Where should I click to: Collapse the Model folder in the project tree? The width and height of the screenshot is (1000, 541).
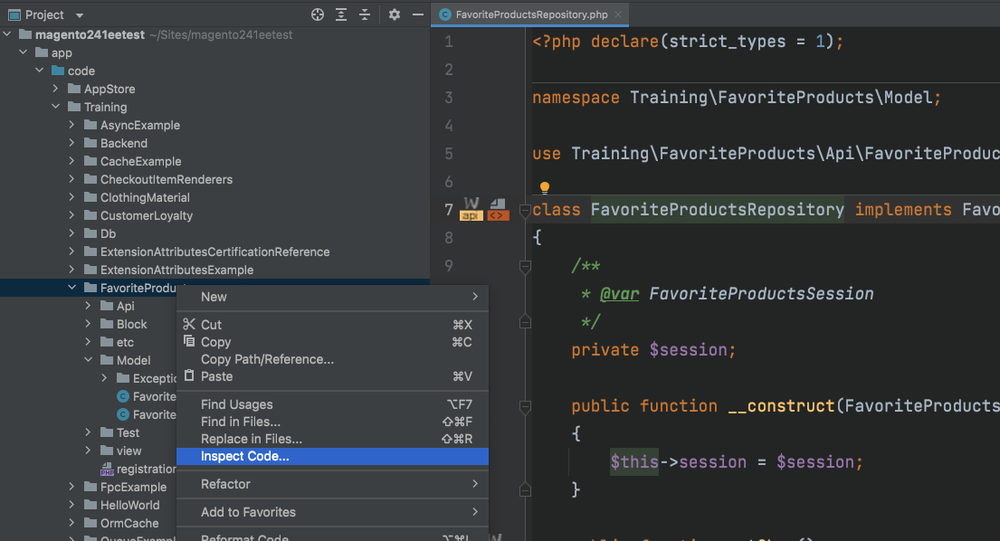[88, 359]
